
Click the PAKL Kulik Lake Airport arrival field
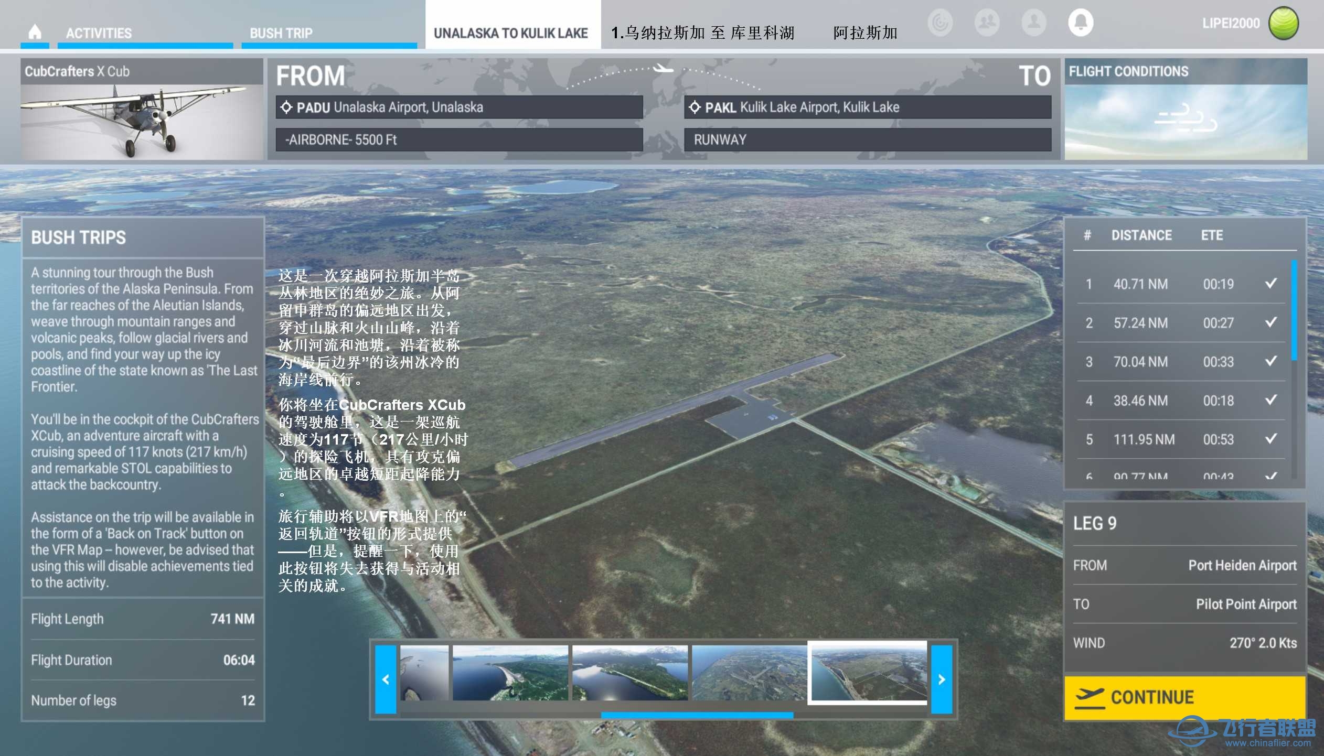(x=868, y=107)
